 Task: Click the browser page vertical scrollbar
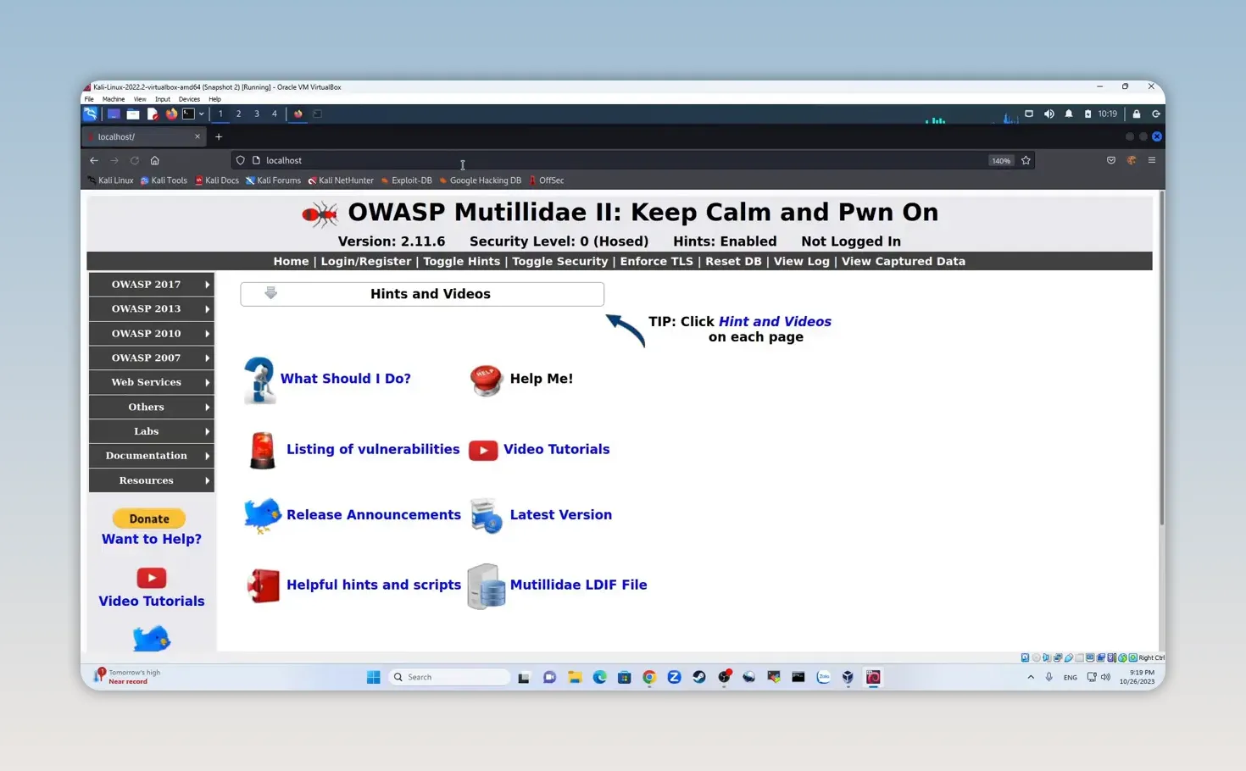coord(1161,359)
